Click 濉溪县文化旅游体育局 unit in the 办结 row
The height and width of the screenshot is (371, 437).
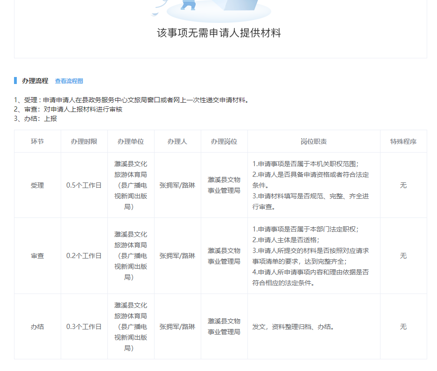[131, 327]
